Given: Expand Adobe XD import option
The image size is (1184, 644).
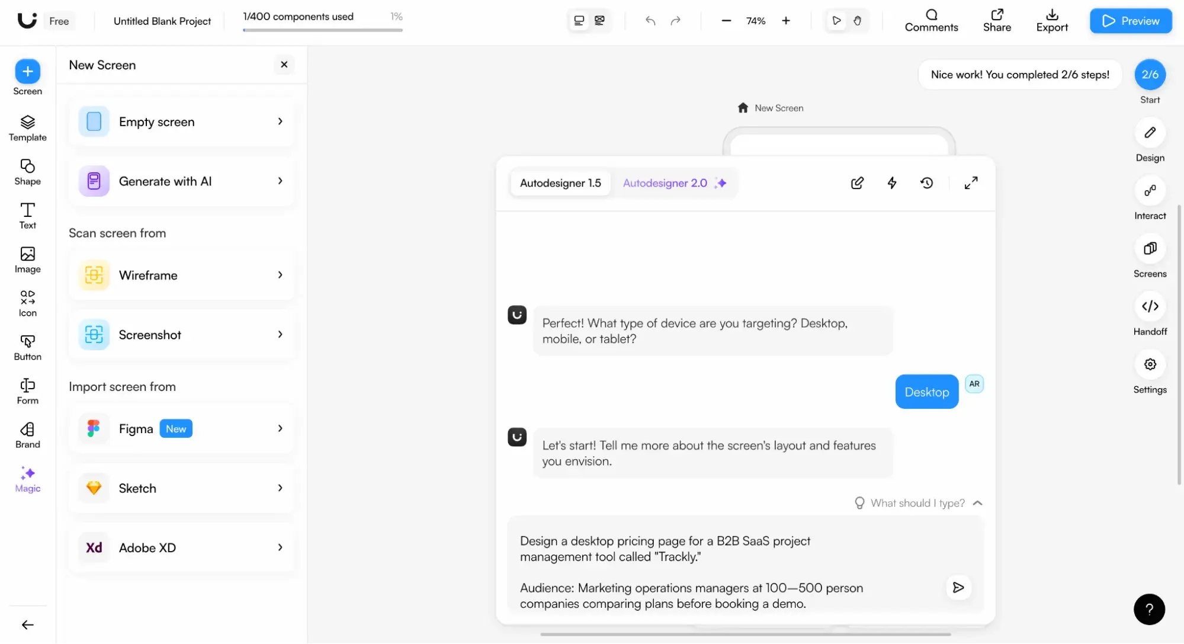Looking at the screenshot, I should [181, 547].
